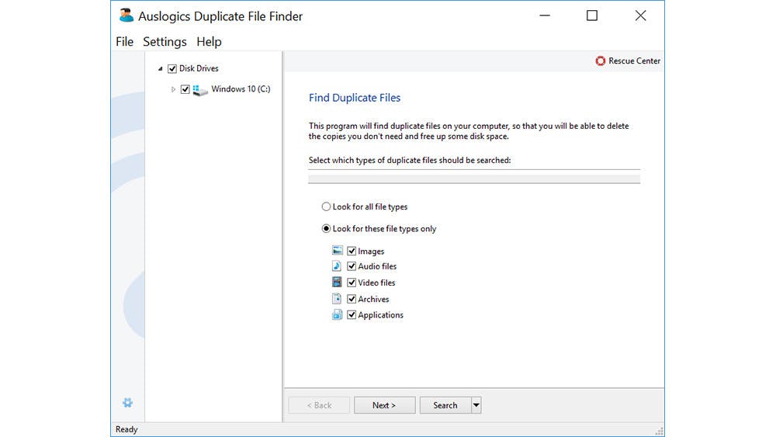Expand the Windows 10 (C:) drive node
Screen dimensions: 776x437
[x=173, y=89]
